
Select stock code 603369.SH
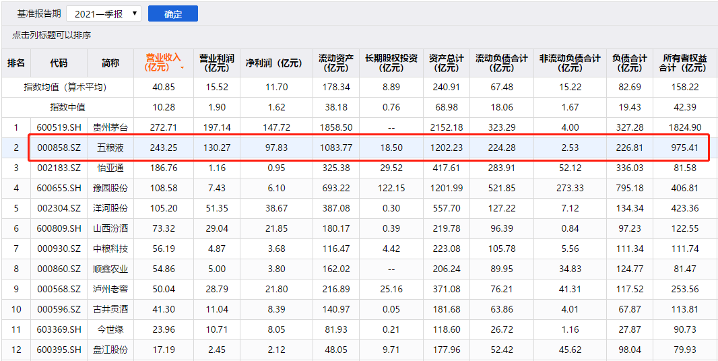(59, 329)
